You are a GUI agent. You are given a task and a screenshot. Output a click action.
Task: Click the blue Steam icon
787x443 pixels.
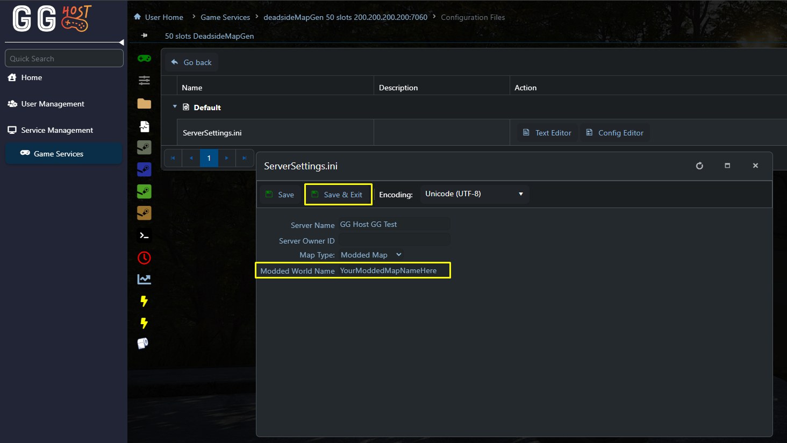coord(144,169)
